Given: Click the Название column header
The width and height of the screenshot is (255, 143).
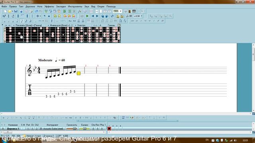Looking at the screenshot, I should pyautogui.click(x=13, y=125).
